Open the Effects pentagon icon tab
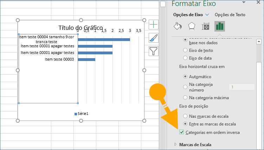This screenshot has width=264, height=150. point(192,26)
